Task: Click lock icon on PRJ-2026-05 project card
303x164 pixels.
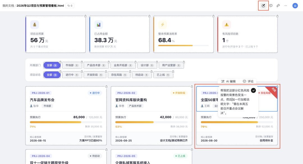Action: pos(192,149)
